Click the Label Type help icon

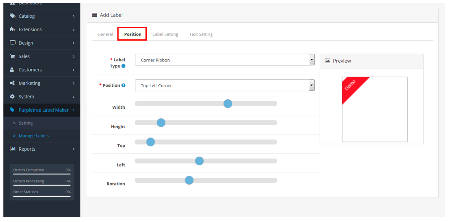coord(123,66)
